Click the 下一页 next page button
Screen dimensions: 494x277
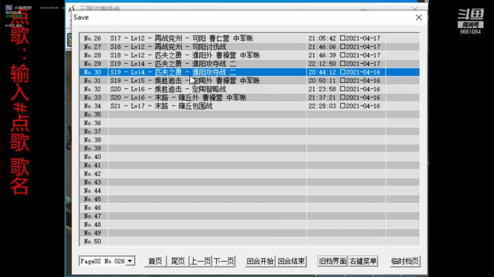tap(224, 261)
